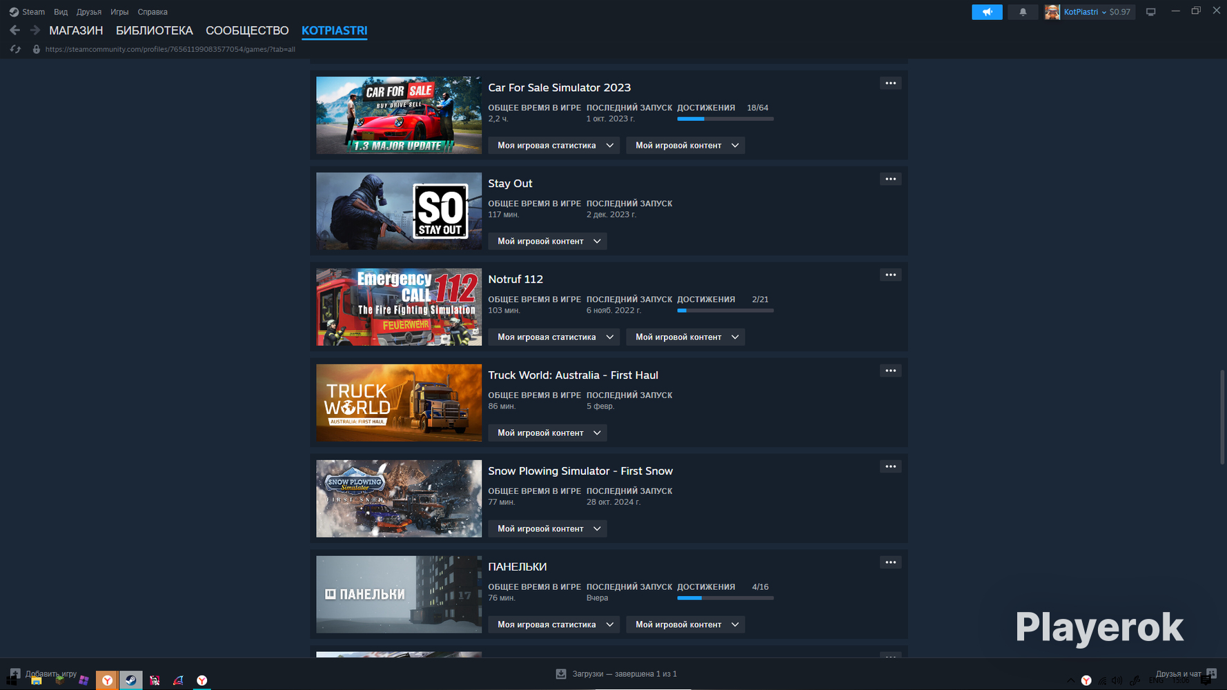Open the Windows notification center icon
This screenshot has width=1227, height=690.
click(x=1206, y=680)
